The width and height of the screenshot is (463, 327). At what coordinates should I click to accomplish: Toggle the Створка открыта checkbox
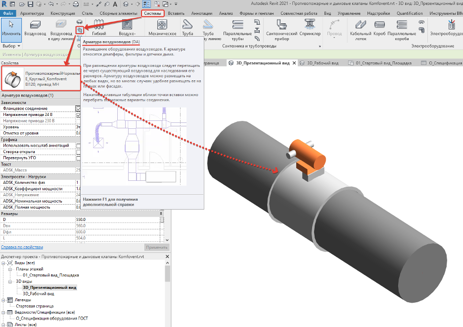tap(78, 152)
